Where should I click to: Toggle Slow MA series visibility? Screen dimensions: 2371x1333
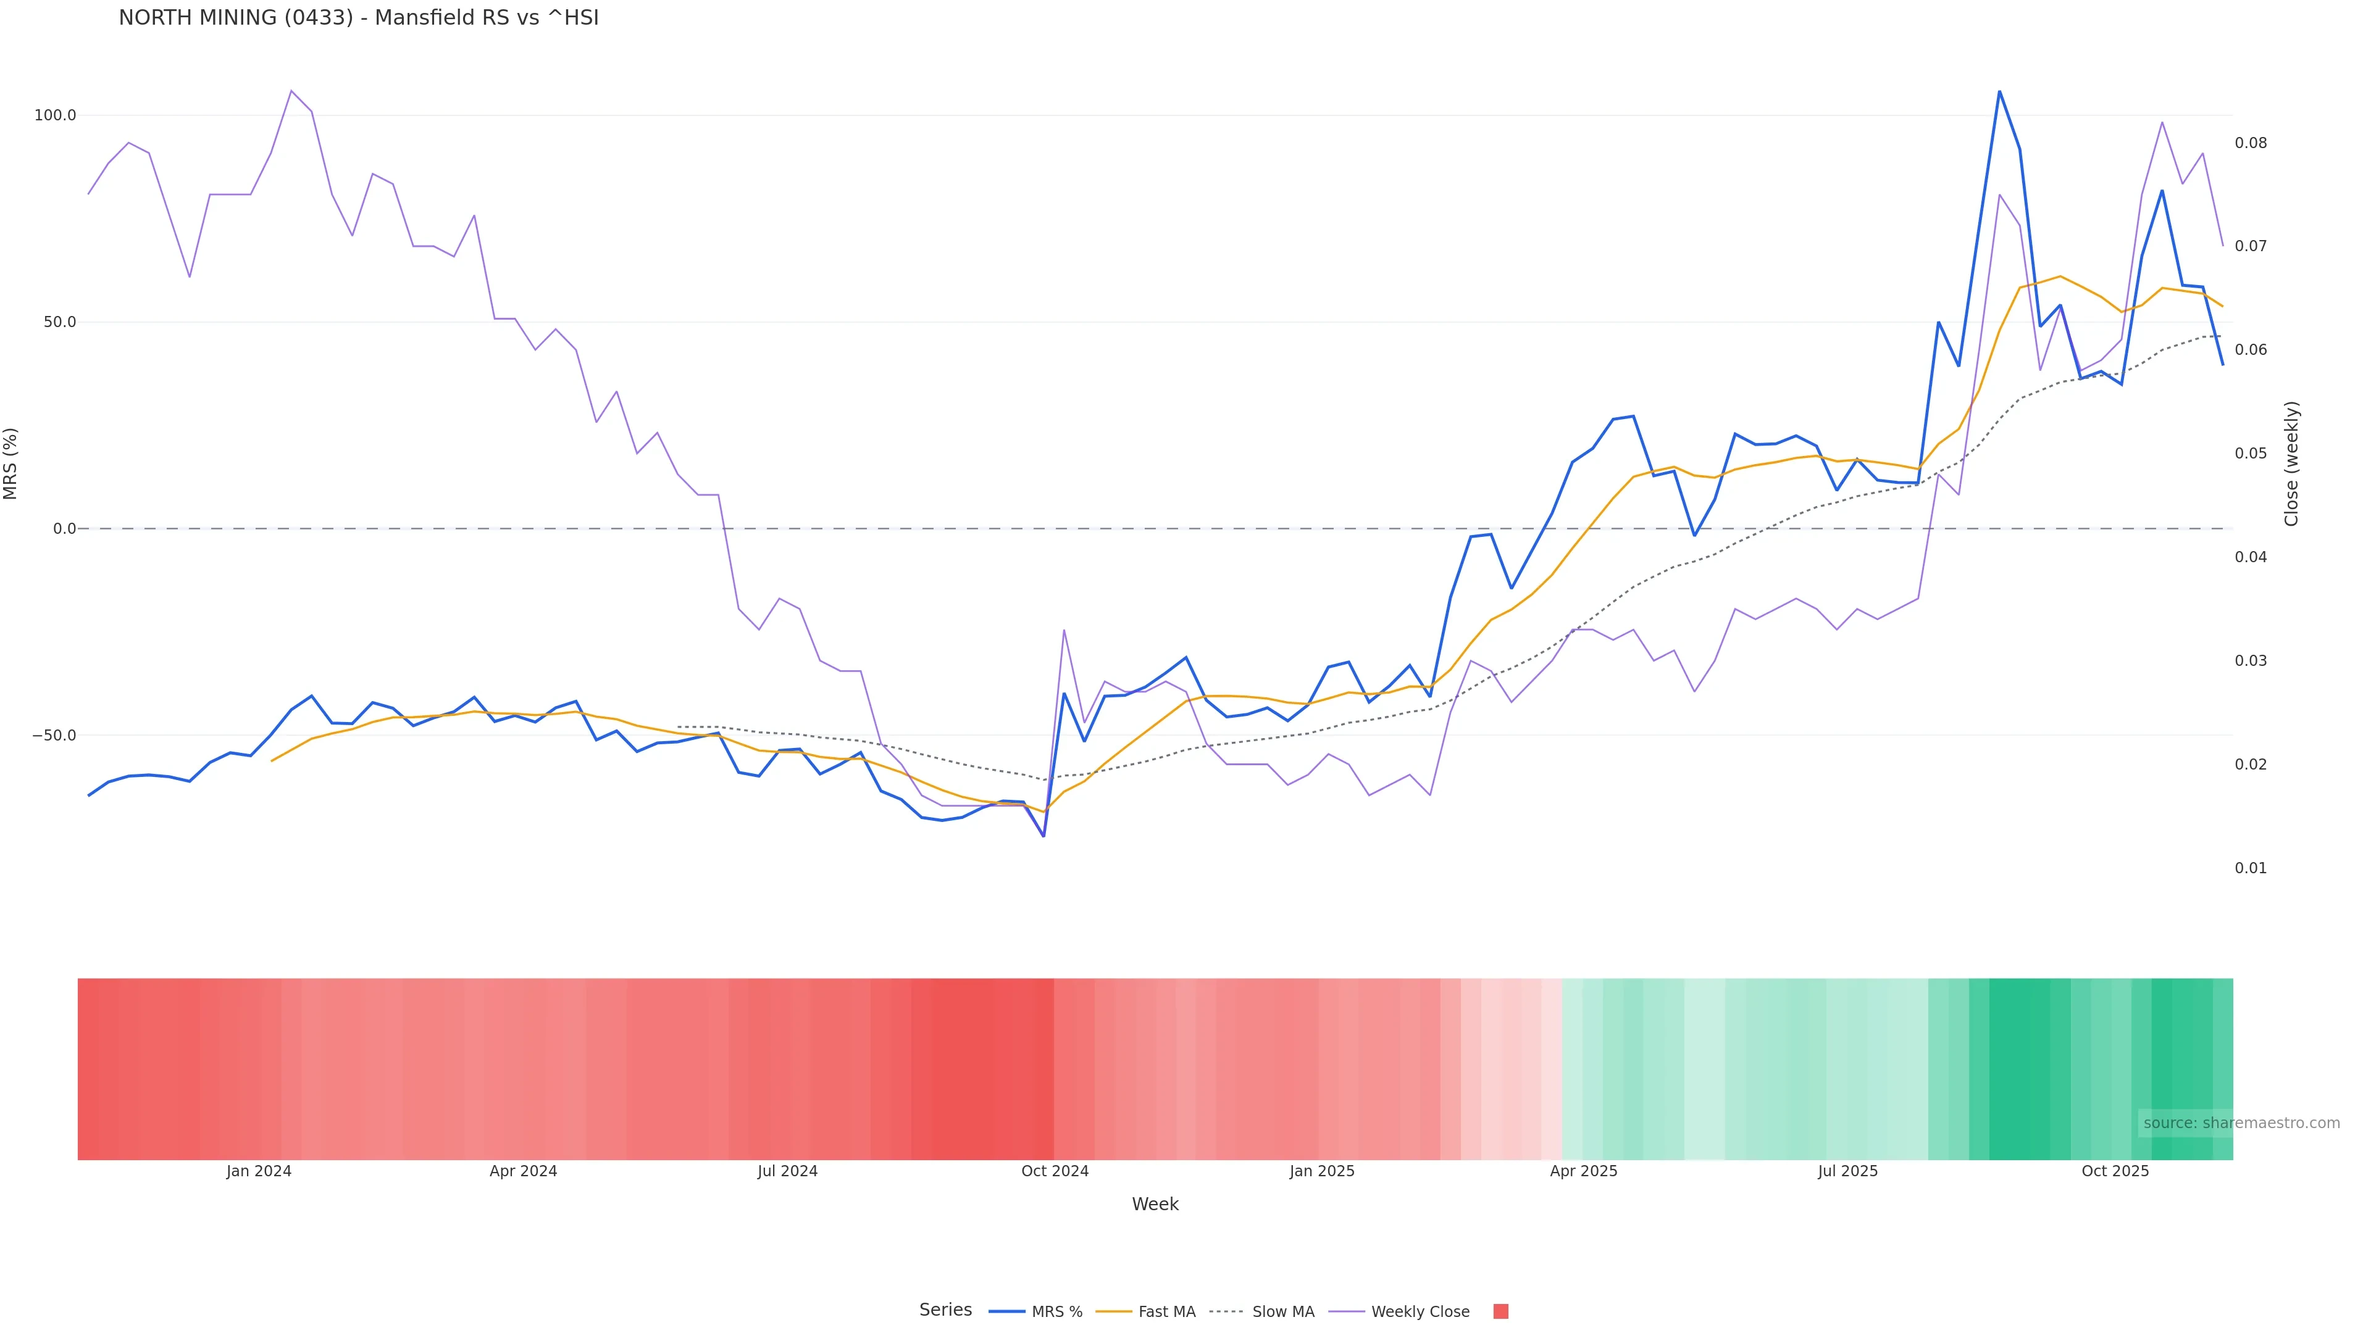click(x=1282, y=1312)
